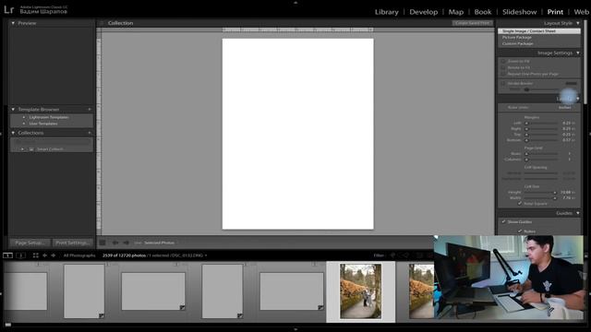591x332 pixels.
Task: Hide the bottom filmstrip panel arrow
Action: pyautogui.click(x=295, y=329)
